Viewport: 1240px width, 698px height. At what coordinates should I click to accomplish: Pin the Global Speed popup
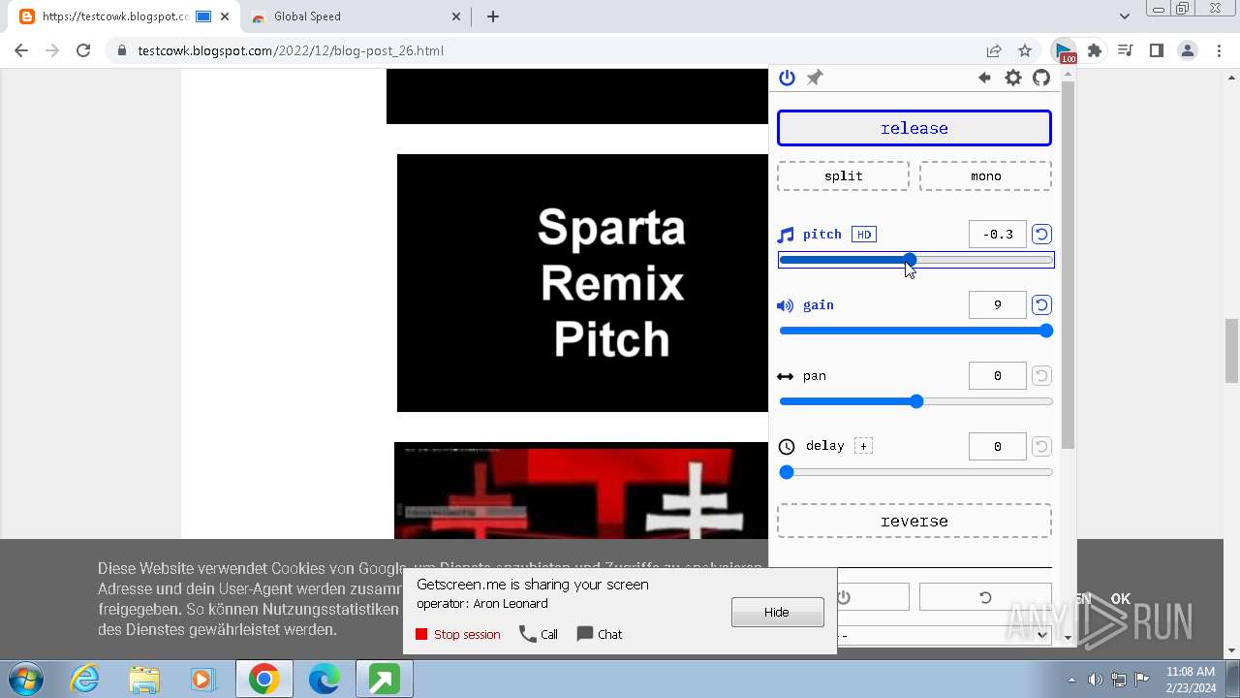click(x=815, y=78)
